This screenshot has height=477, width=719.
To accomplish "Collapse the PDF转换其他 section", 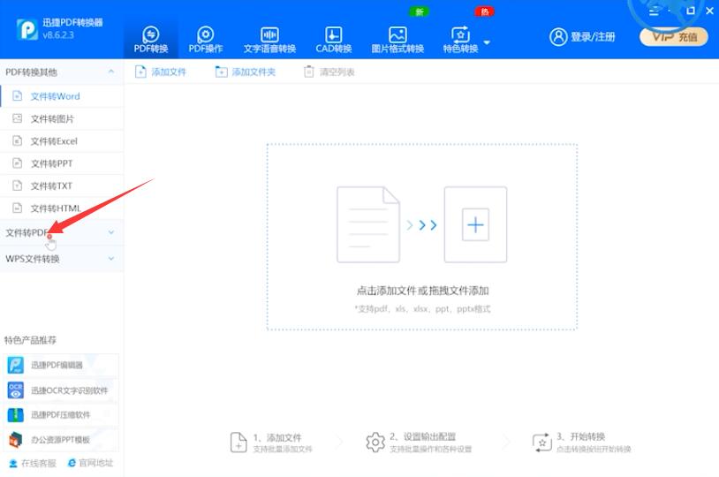I will (111, 72).
